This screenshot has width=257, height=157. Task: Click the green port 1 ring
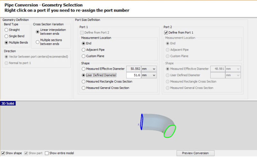(170, 131)
